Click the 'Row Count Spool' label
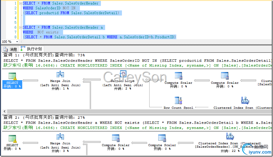 pos(178,108)
